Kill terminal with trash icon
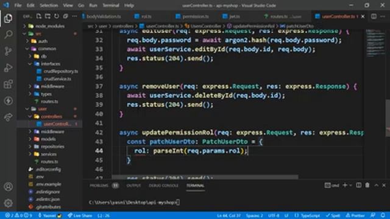 (367, 185)
